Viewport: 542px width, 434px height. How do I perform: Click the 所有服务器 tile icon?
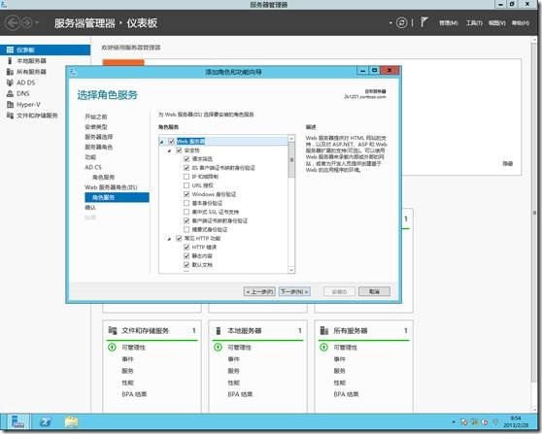tap(323, 331)
